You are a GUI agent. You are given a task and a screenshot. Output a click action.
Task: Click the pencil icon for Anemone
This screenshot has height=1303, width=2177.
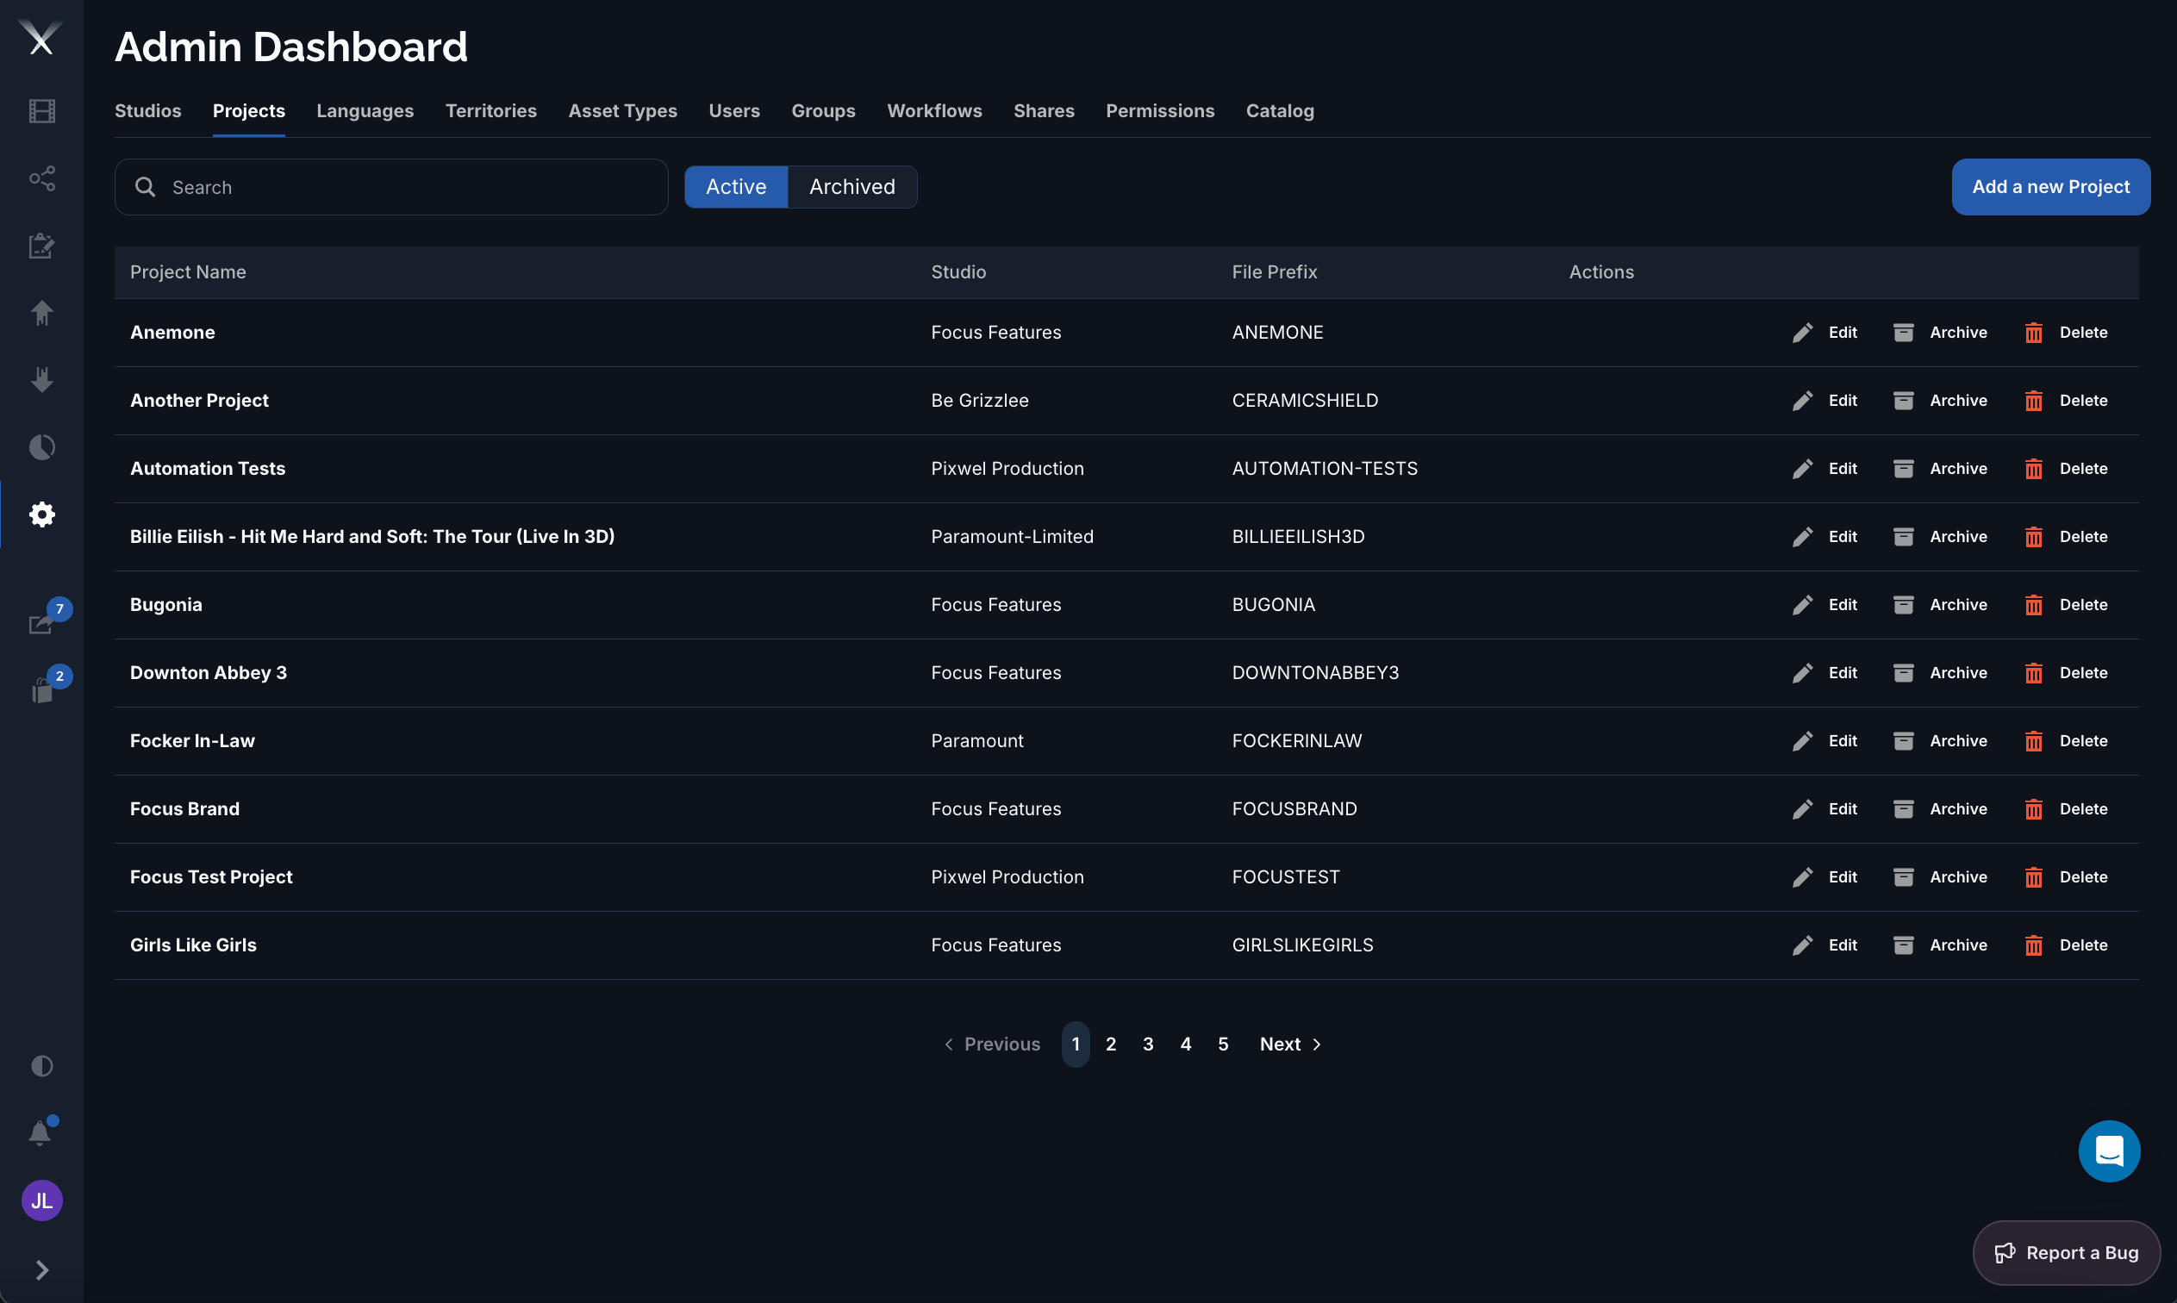point(1802,333)
